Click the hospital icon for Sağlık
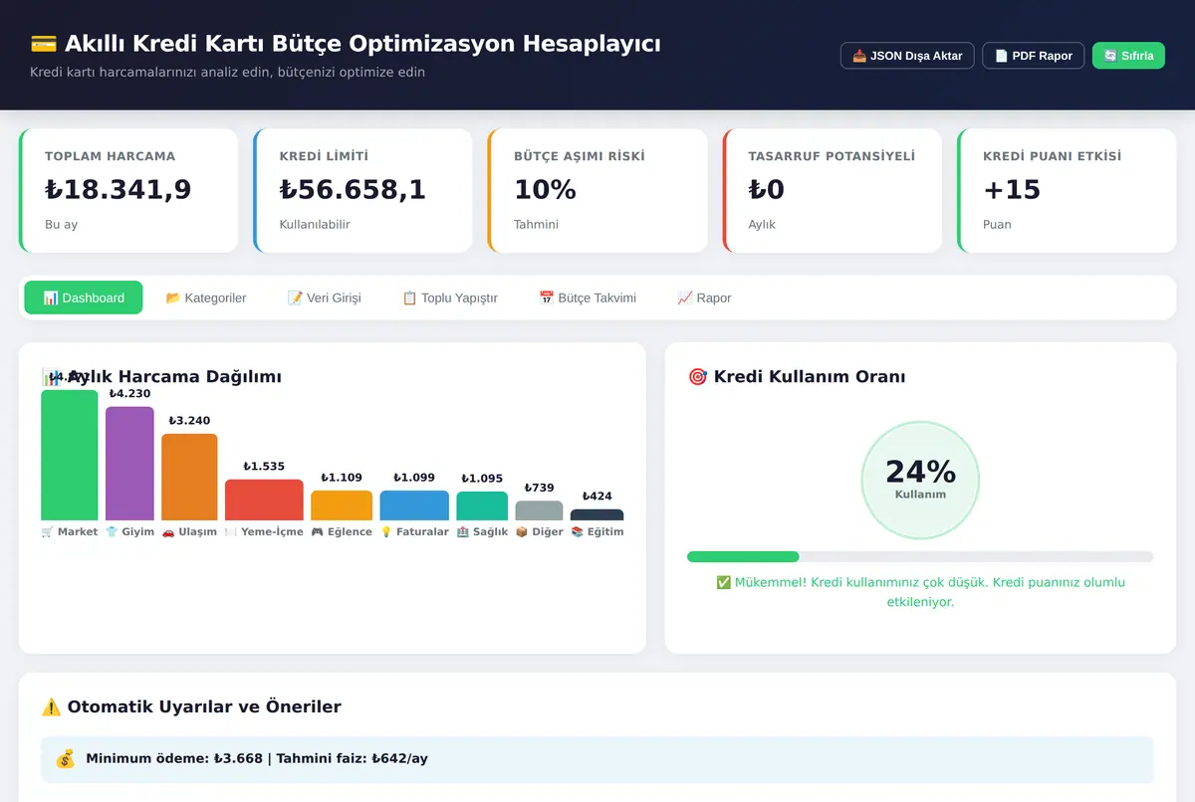The height and width of the screenshot is (802, 1195). 463,532
